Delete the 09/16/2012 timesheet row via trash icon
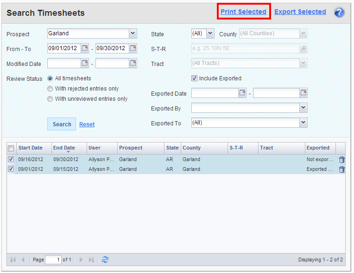This screenshot has height=273, width=354. (342, 160)
